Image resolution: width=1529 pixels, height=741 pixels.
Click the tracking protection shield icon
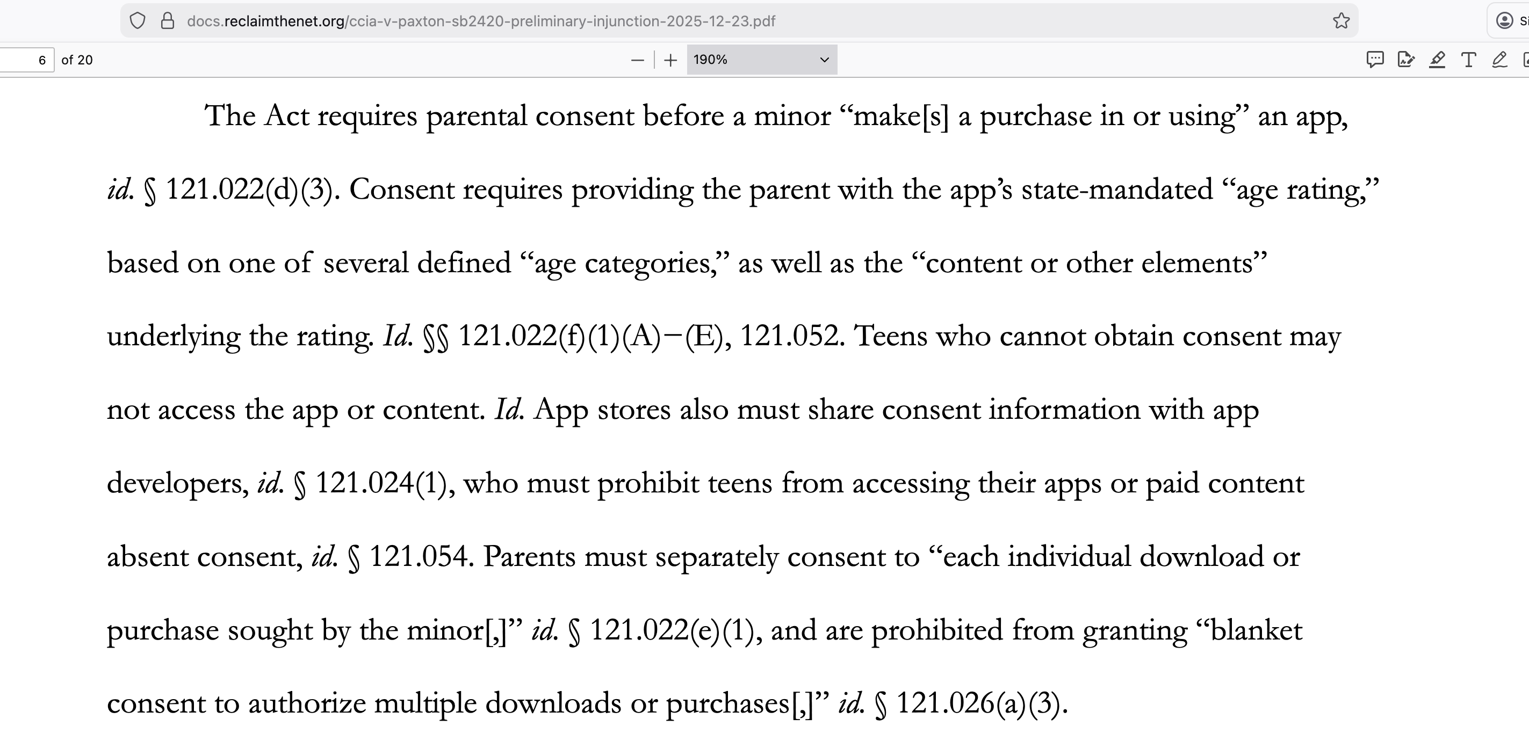pos(138,21)
